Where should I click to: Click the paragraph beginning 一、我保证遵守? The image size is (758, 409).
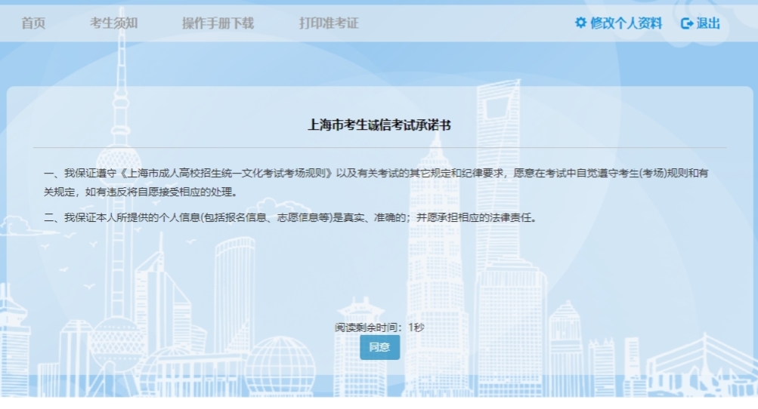pos(376,183)
